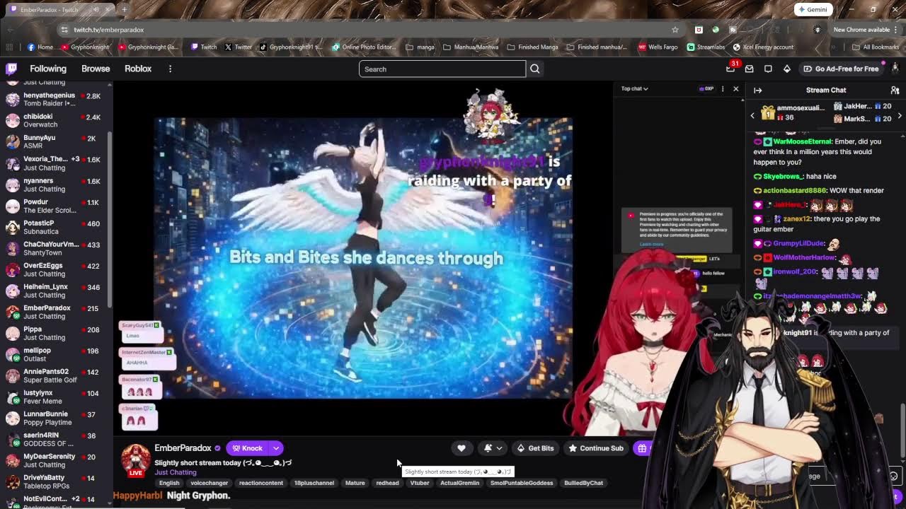The height and width of the screenshot is (509, 906).
Task: Open BunnyAyu ASMR channel in sidebar
Action: [x=55, y=141]
